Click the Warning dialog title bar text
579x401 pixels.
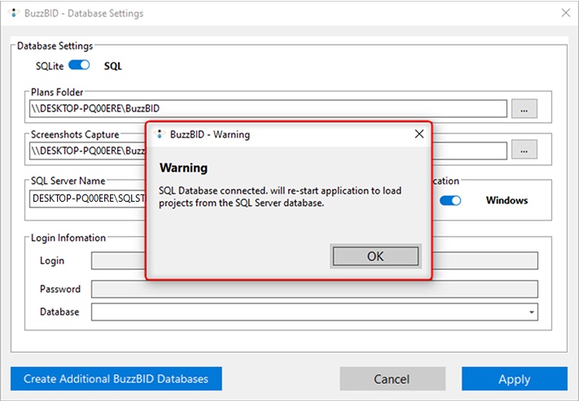pos(210,134)
